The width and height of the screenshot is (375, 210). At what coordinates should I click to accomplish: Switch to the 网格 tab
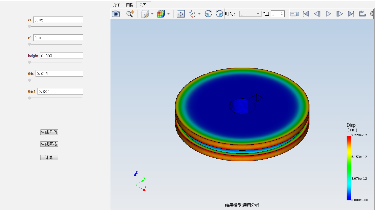[130, 5]
